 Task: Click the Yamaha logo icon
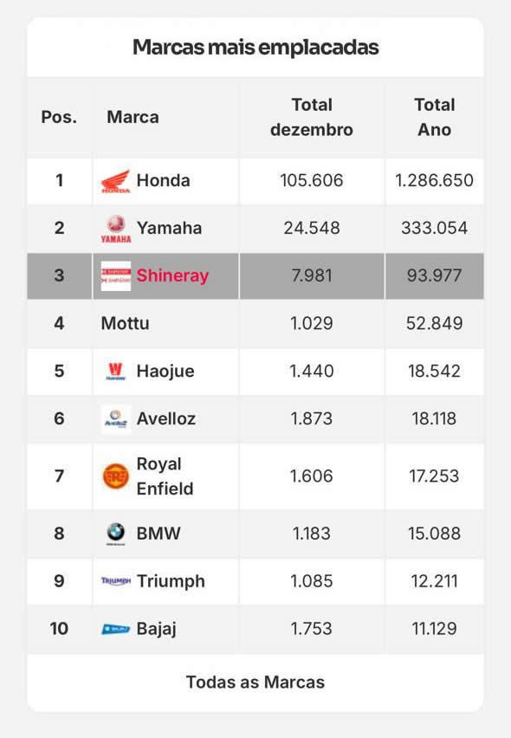click(116, 229)
